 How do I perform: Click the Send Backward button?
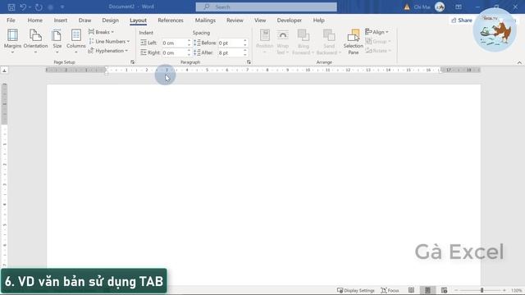(x=329, y=42)
